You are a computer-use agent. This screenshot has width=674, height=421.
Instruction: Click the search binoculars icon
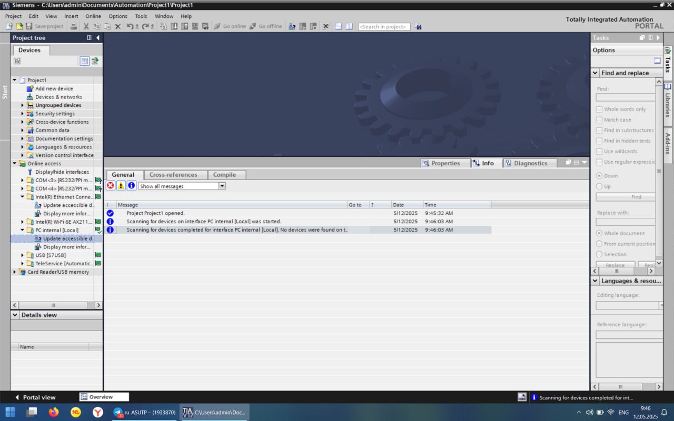point(418,26)
